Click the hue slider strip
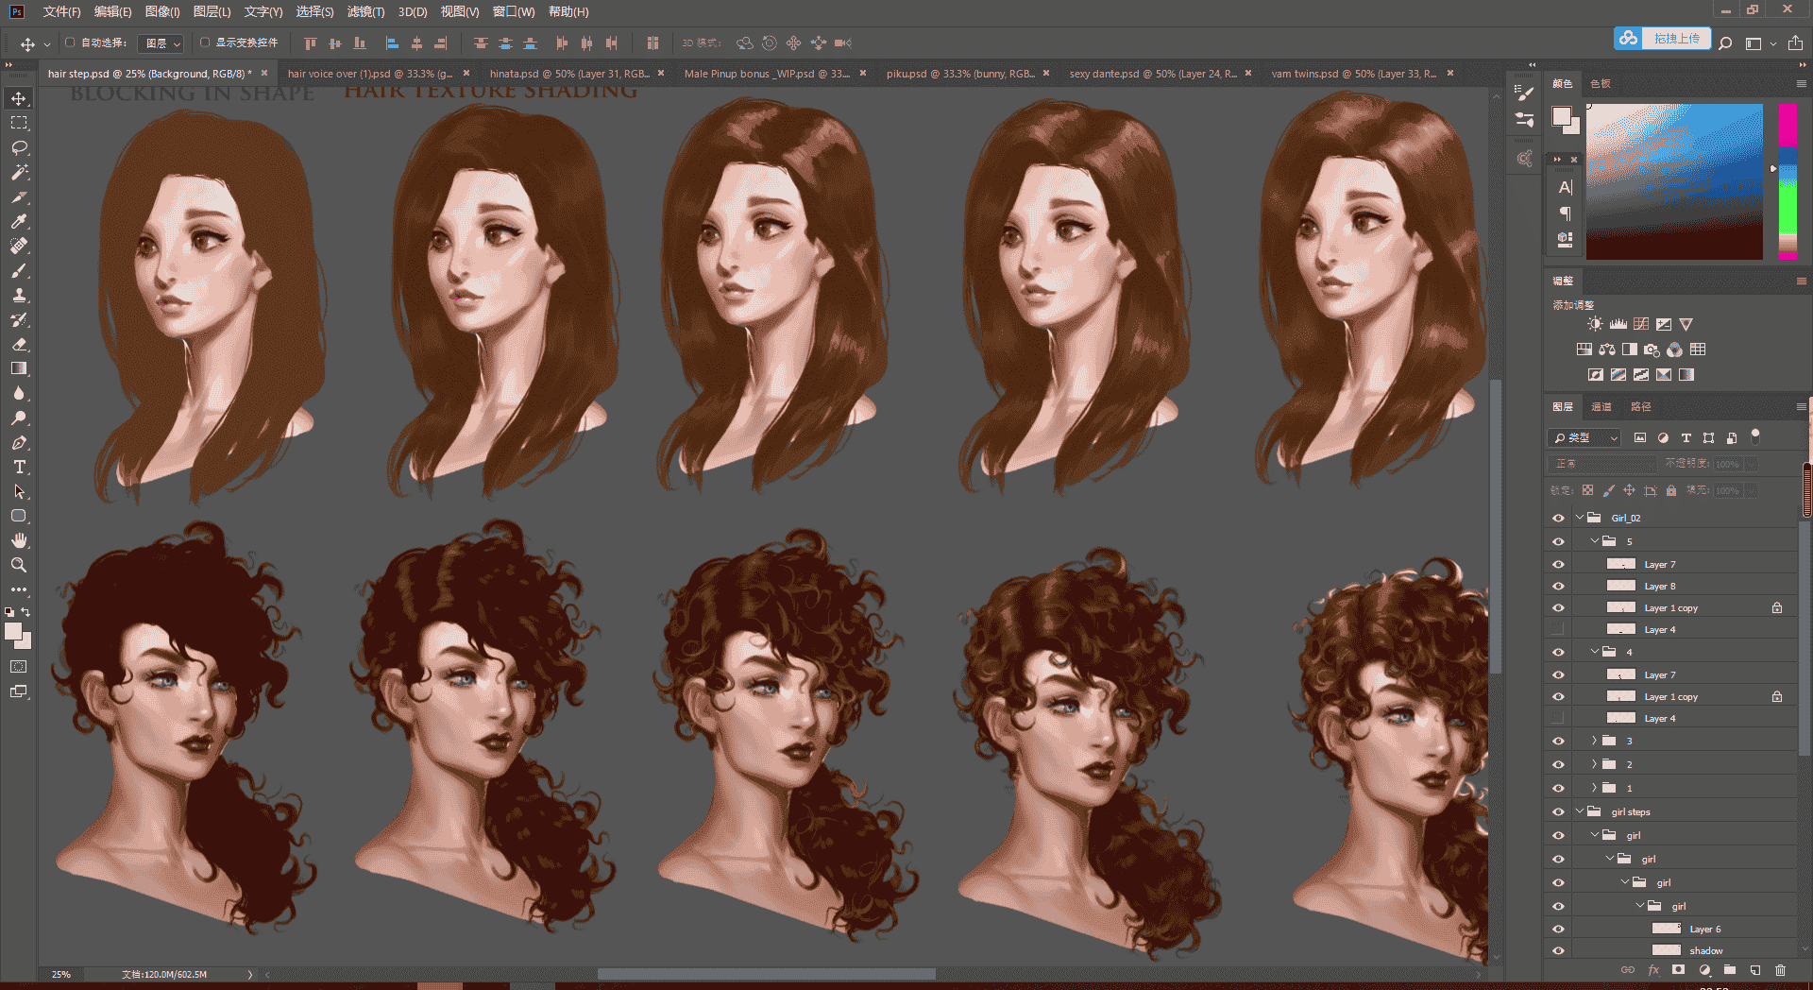This screenshot has width=1813, height=990. (1788, 181)
